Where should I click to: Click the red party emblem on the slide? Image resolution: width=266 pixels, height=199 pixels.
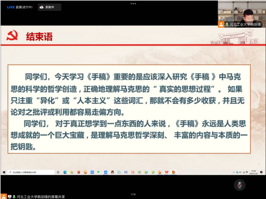(12, 36)
